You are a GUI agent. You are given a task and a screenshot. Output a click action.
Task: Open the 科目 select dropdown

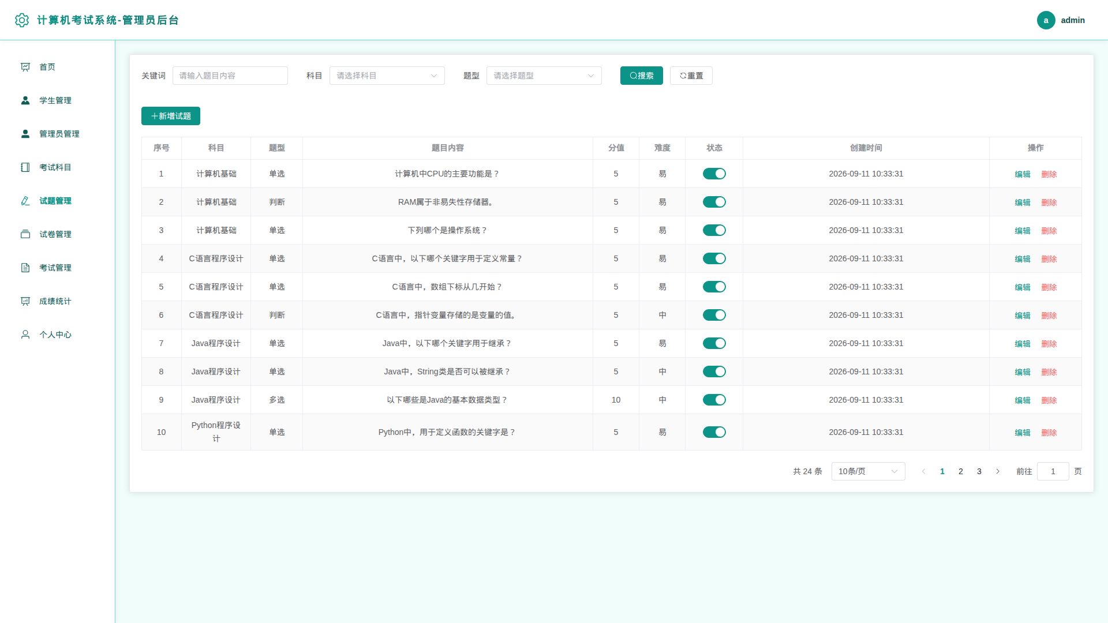(387, 76)
